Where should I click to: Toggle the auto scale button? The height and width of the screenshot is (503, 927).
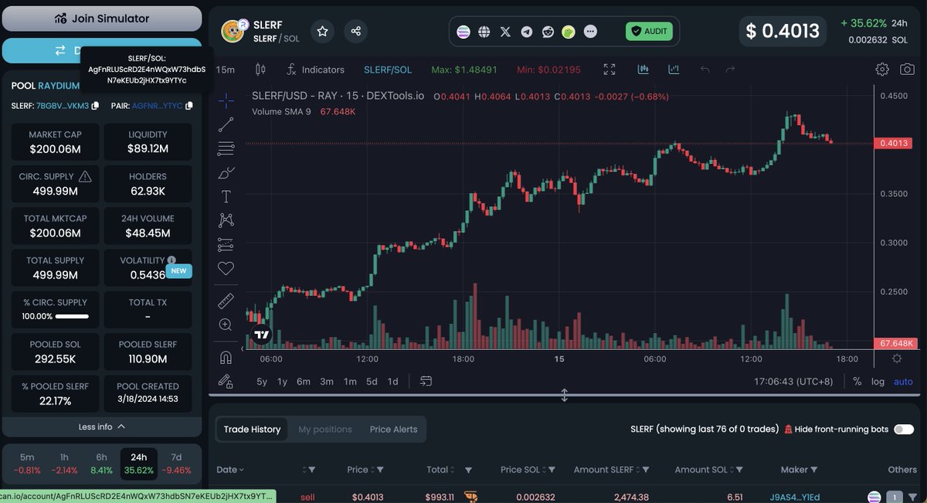point(903,382)
